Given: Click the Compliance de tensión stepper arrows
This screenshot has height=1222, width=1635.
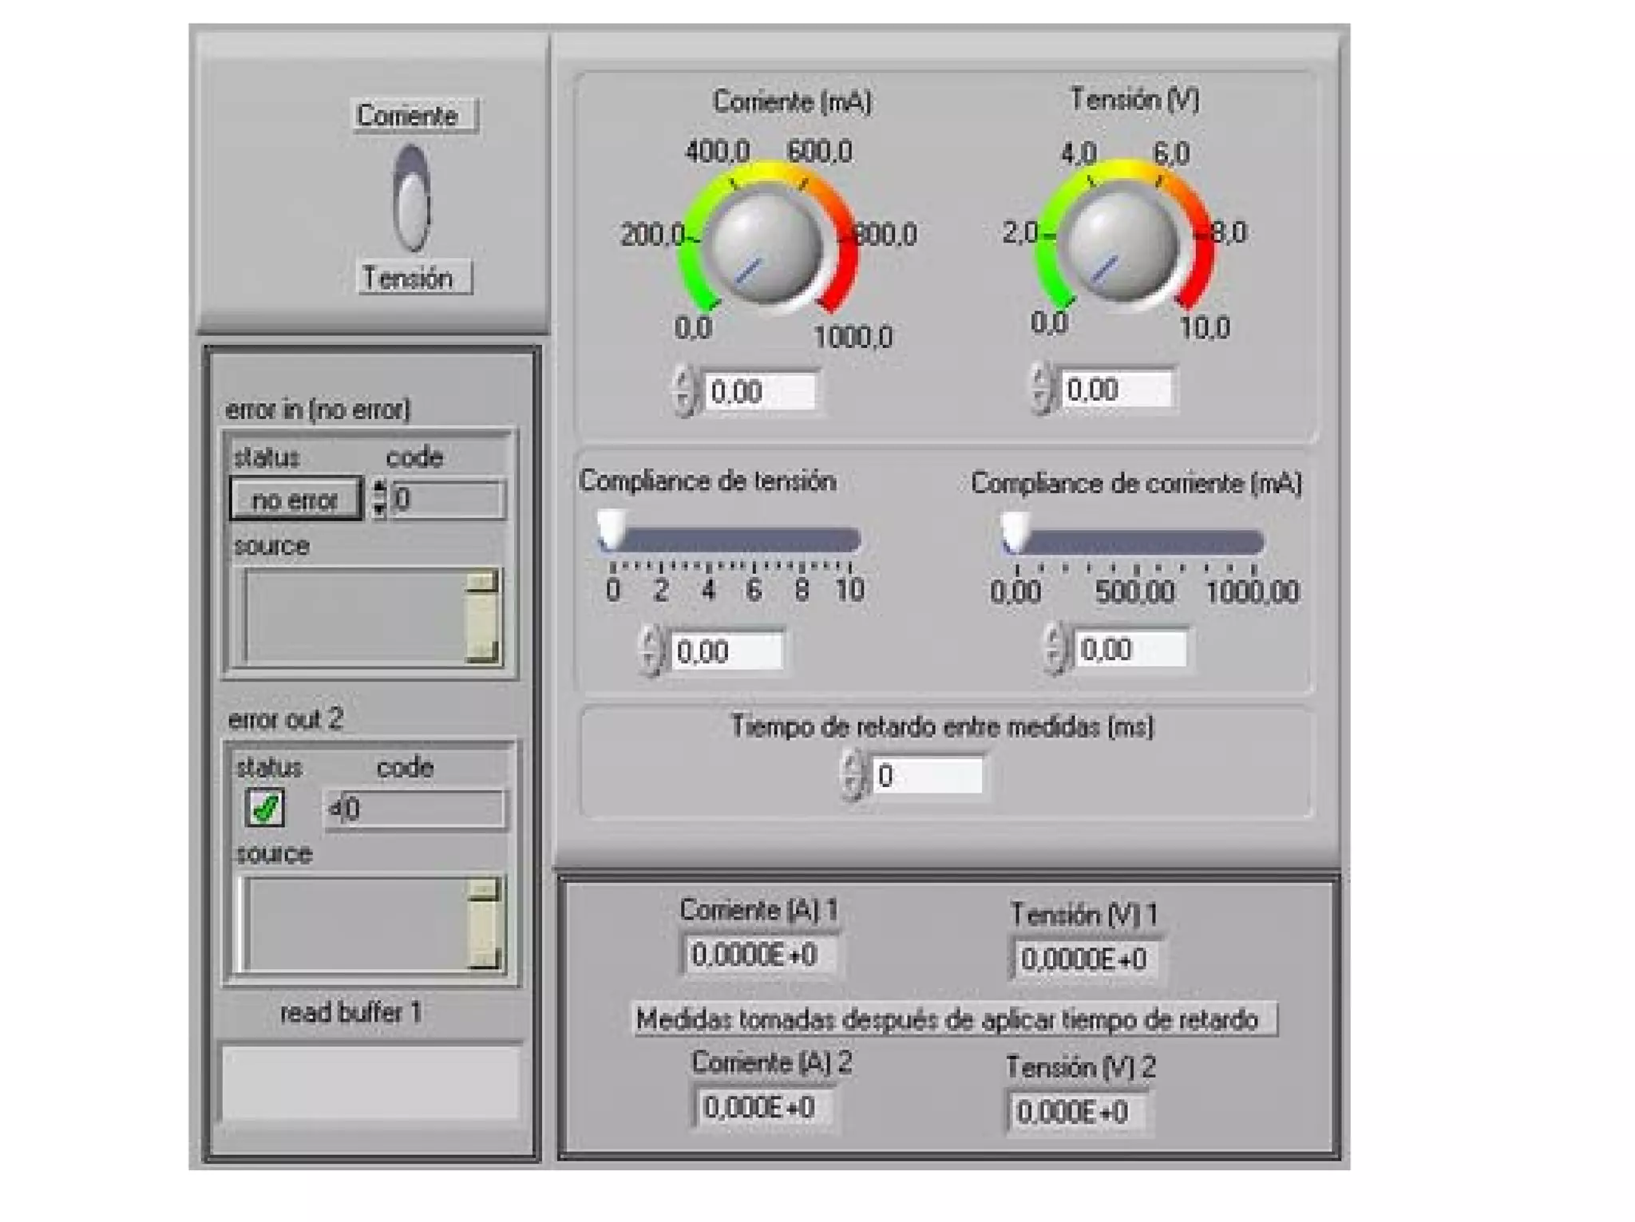Looking at the screenshot, I should [x=651, y=651].
